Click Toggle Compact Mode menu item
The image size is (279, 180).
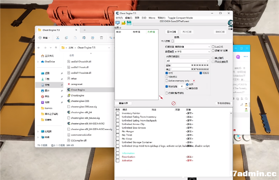point(180,18)
